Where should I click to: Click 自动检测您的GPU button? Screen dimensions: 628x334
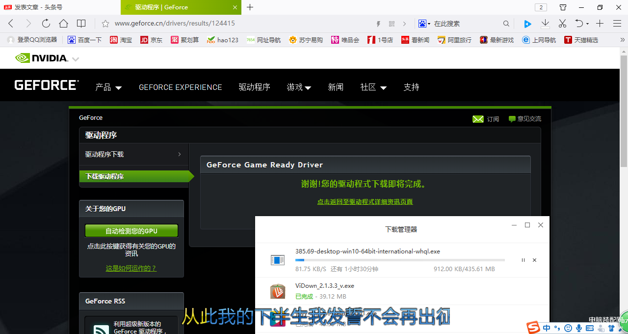[131, 231]
